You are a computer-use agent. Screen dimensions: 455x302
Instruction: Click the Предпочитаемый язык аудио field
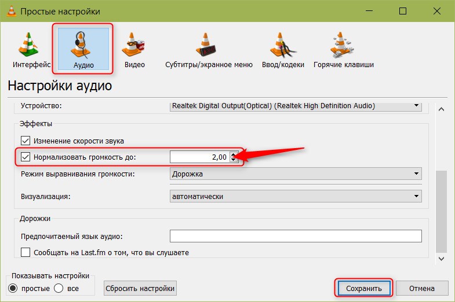pos(296,236)
